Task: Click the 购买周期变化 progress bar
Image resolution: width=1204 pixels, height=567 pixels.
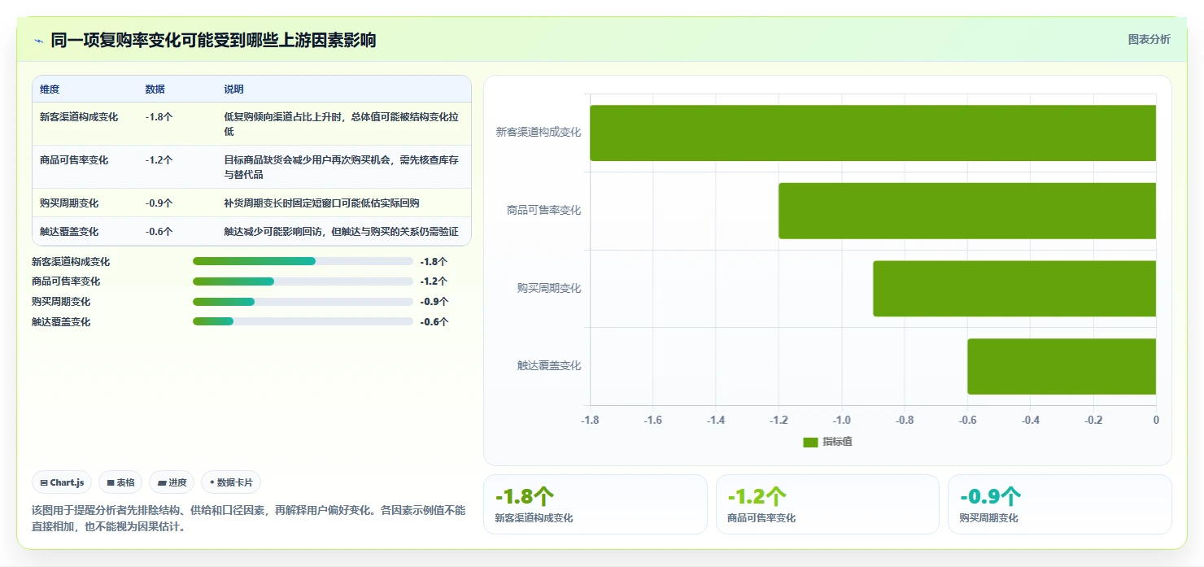Action: click(303, 302)
